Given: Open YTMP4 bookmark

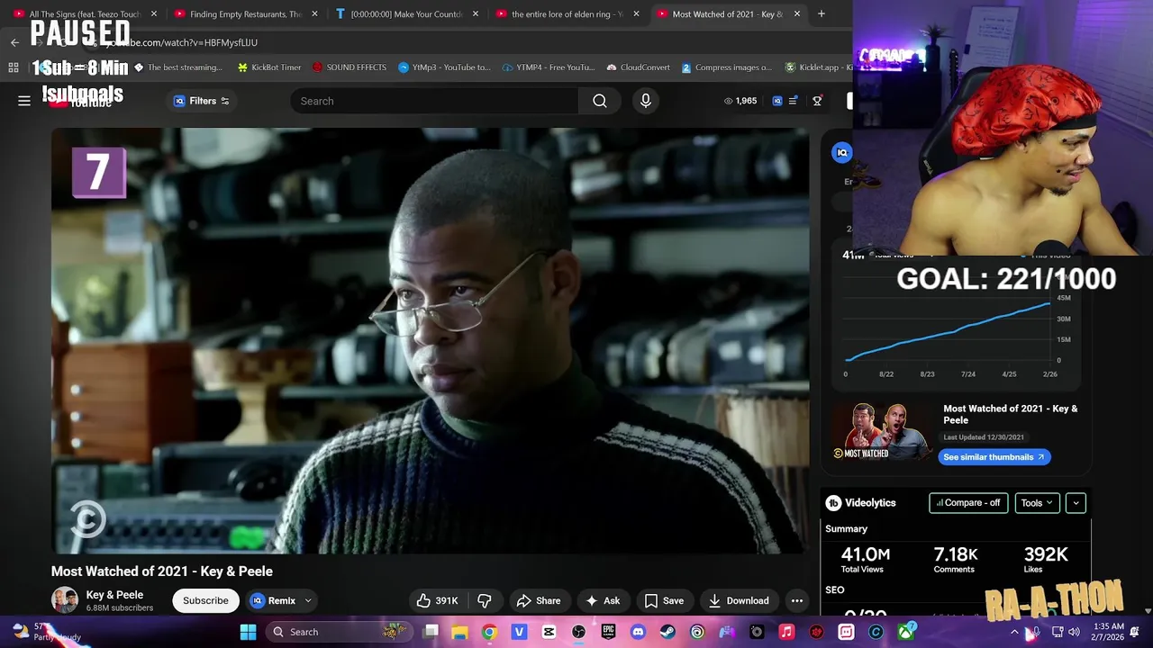Looking at the screenshot, I should pos(549,67).
